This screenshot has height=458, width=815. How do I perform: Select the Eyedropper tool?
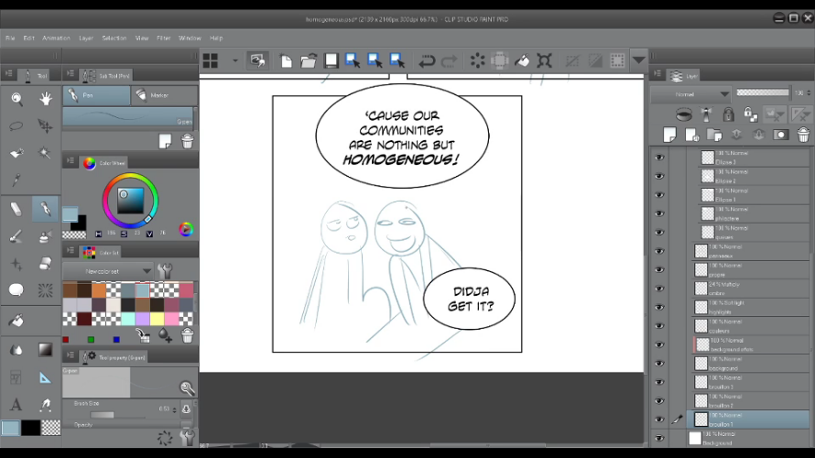pos(16,180)
